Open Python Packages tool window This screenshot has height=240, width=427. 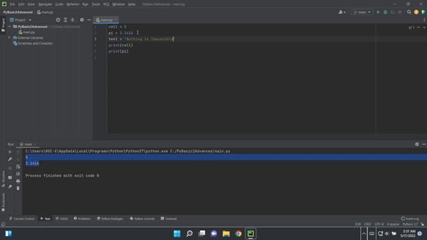(110, 219)
